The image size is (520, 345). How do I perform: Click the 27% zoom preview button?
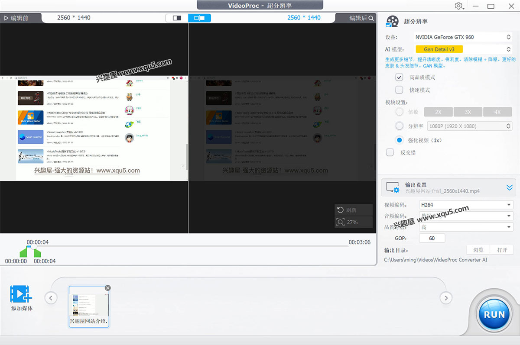pos(353,222)
